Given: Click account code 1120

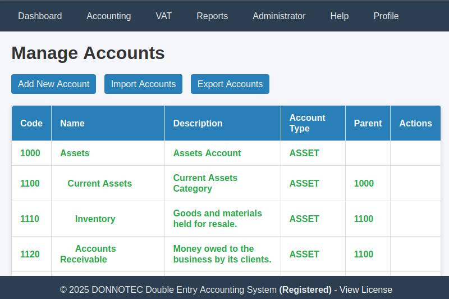Looking at the screenshot, I should pos(30,254).
